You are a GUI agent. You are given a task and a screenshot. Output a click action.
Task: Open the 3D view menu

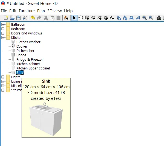pyautogui.click(x=54, y=11)
